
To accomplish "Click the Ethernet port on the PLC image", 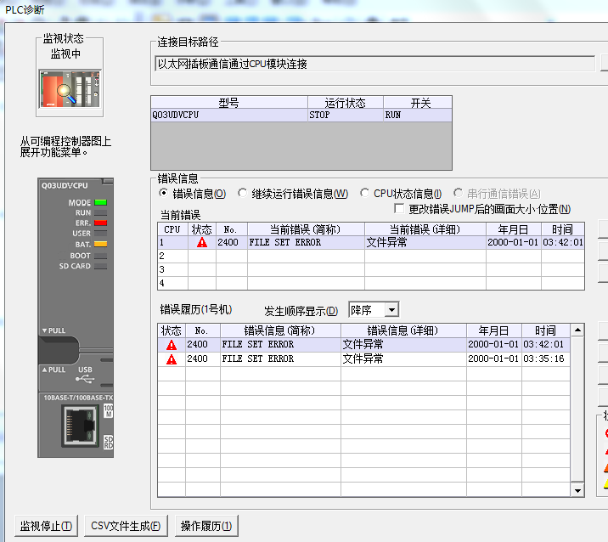I will coord(80,424).
